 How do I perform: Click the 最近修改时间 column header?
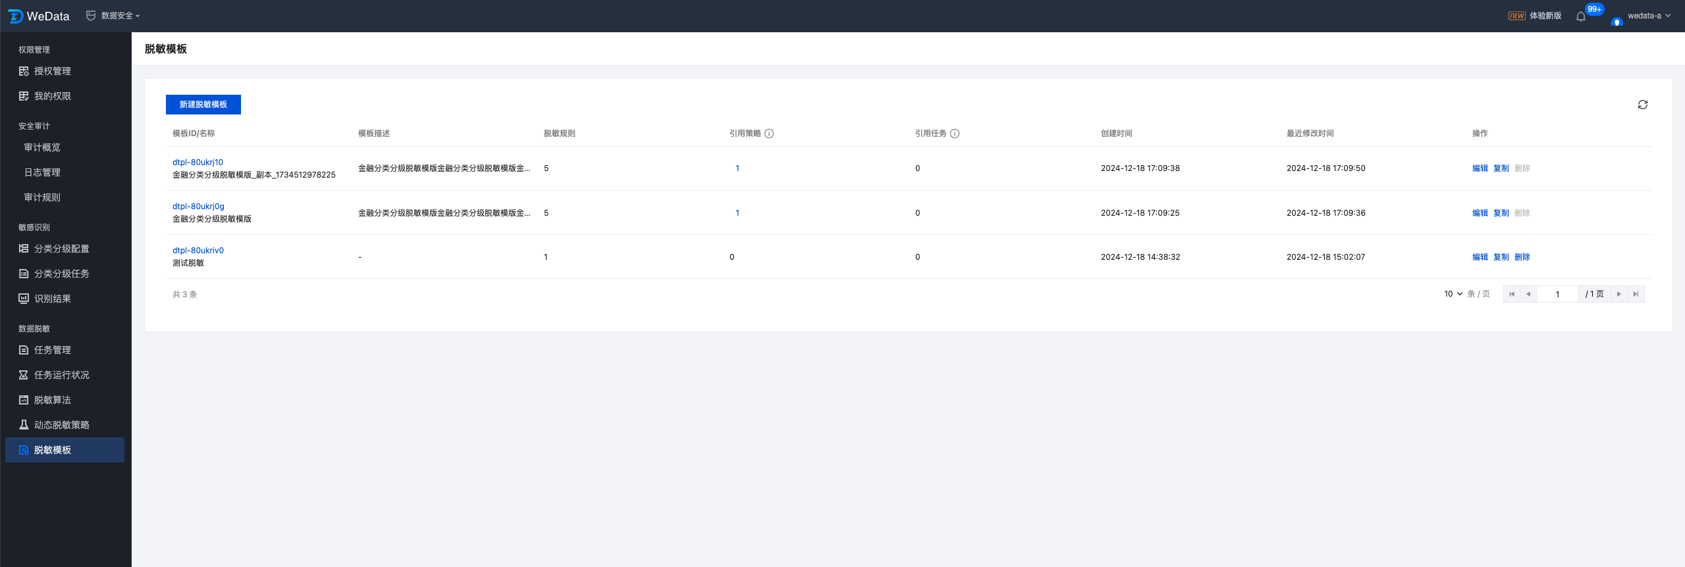coord(1310,134)
